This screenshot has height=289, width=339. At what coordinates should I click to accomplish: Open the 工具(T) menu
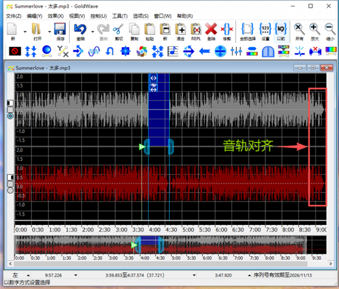point(120,16)
